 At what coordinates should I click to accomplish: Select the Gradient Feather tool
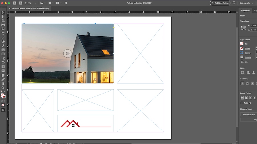pyautogui.click(x=3, y=71)
